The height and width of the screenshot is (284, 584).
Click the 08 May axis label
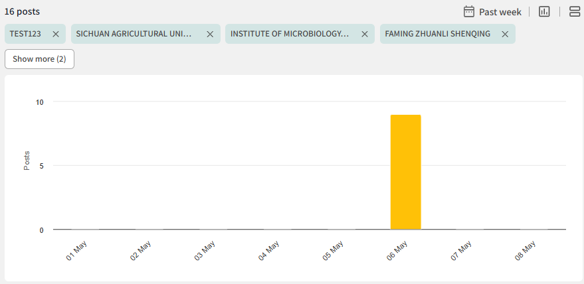tap(526, 251)
